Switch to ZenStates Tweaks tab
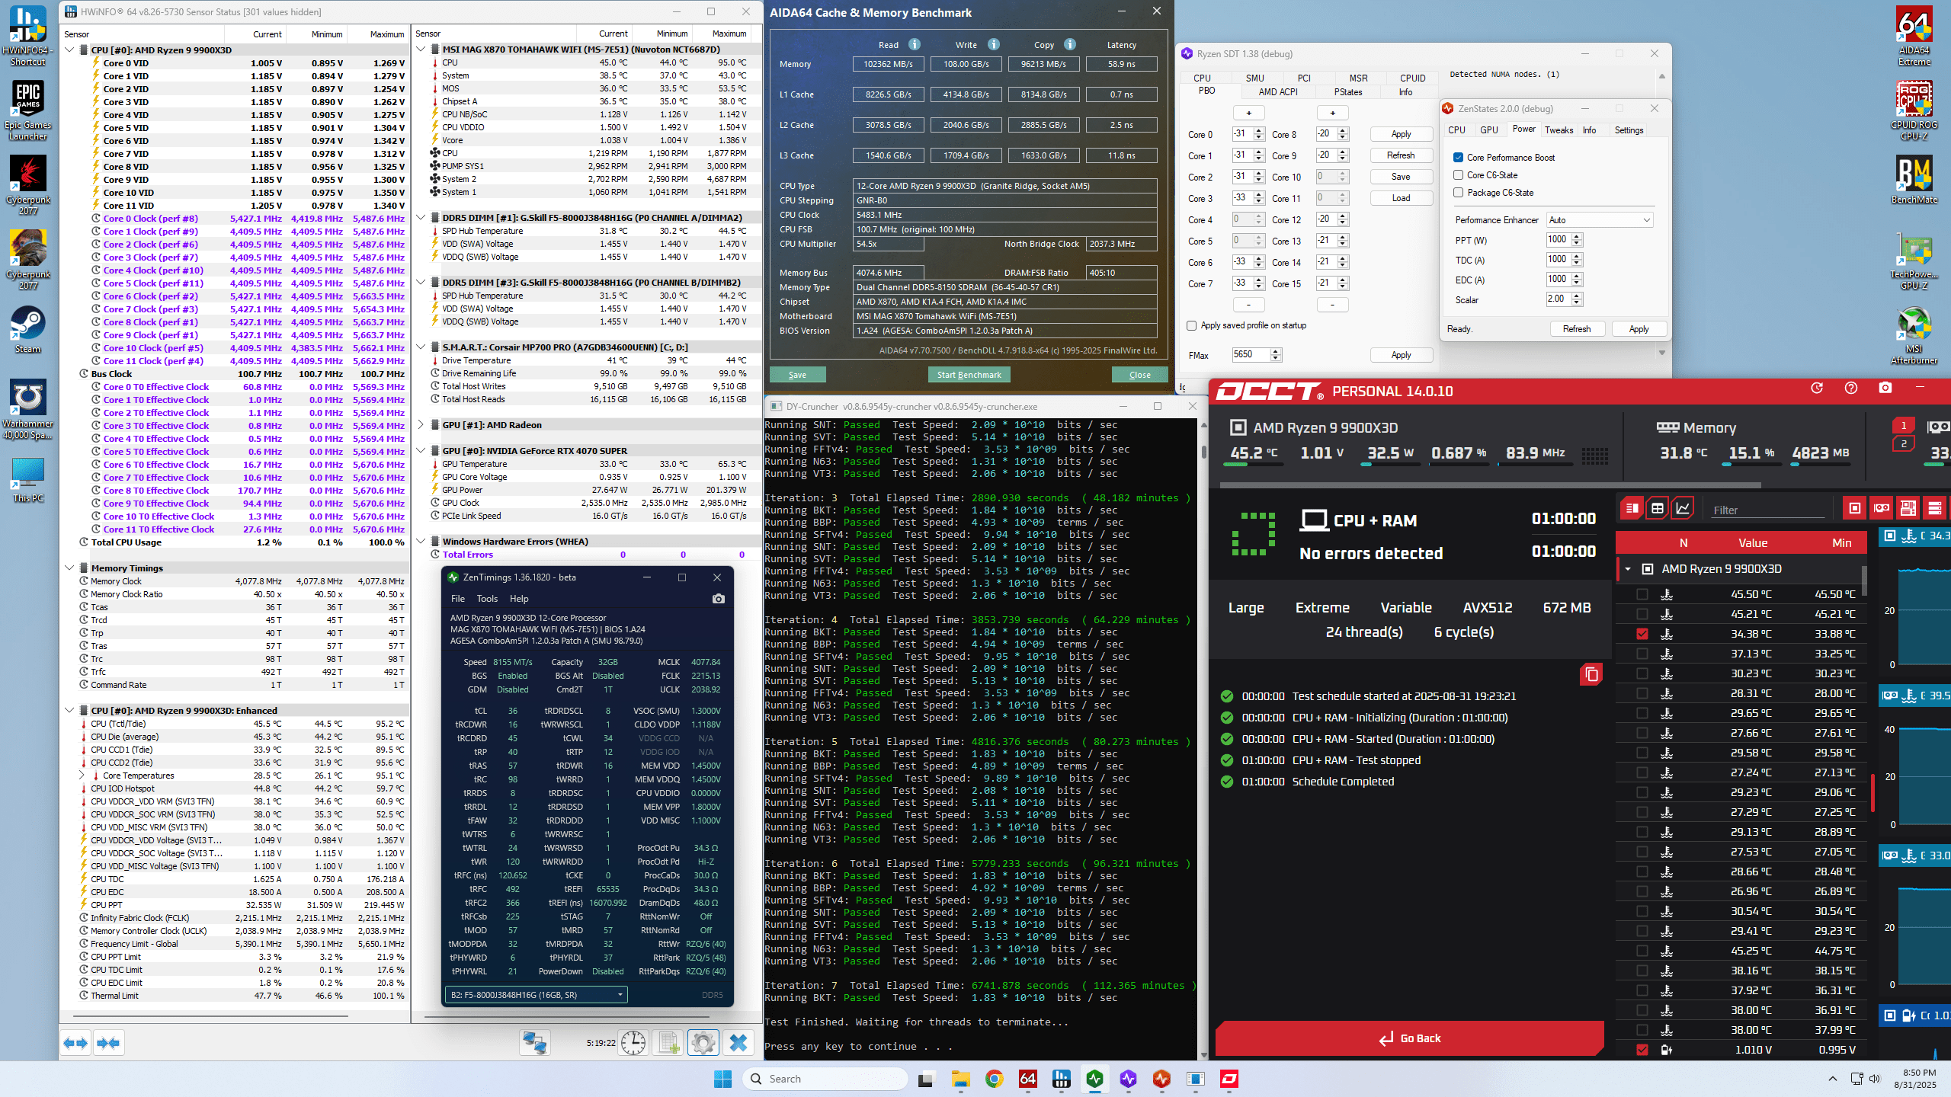 tap(1559, 130)
